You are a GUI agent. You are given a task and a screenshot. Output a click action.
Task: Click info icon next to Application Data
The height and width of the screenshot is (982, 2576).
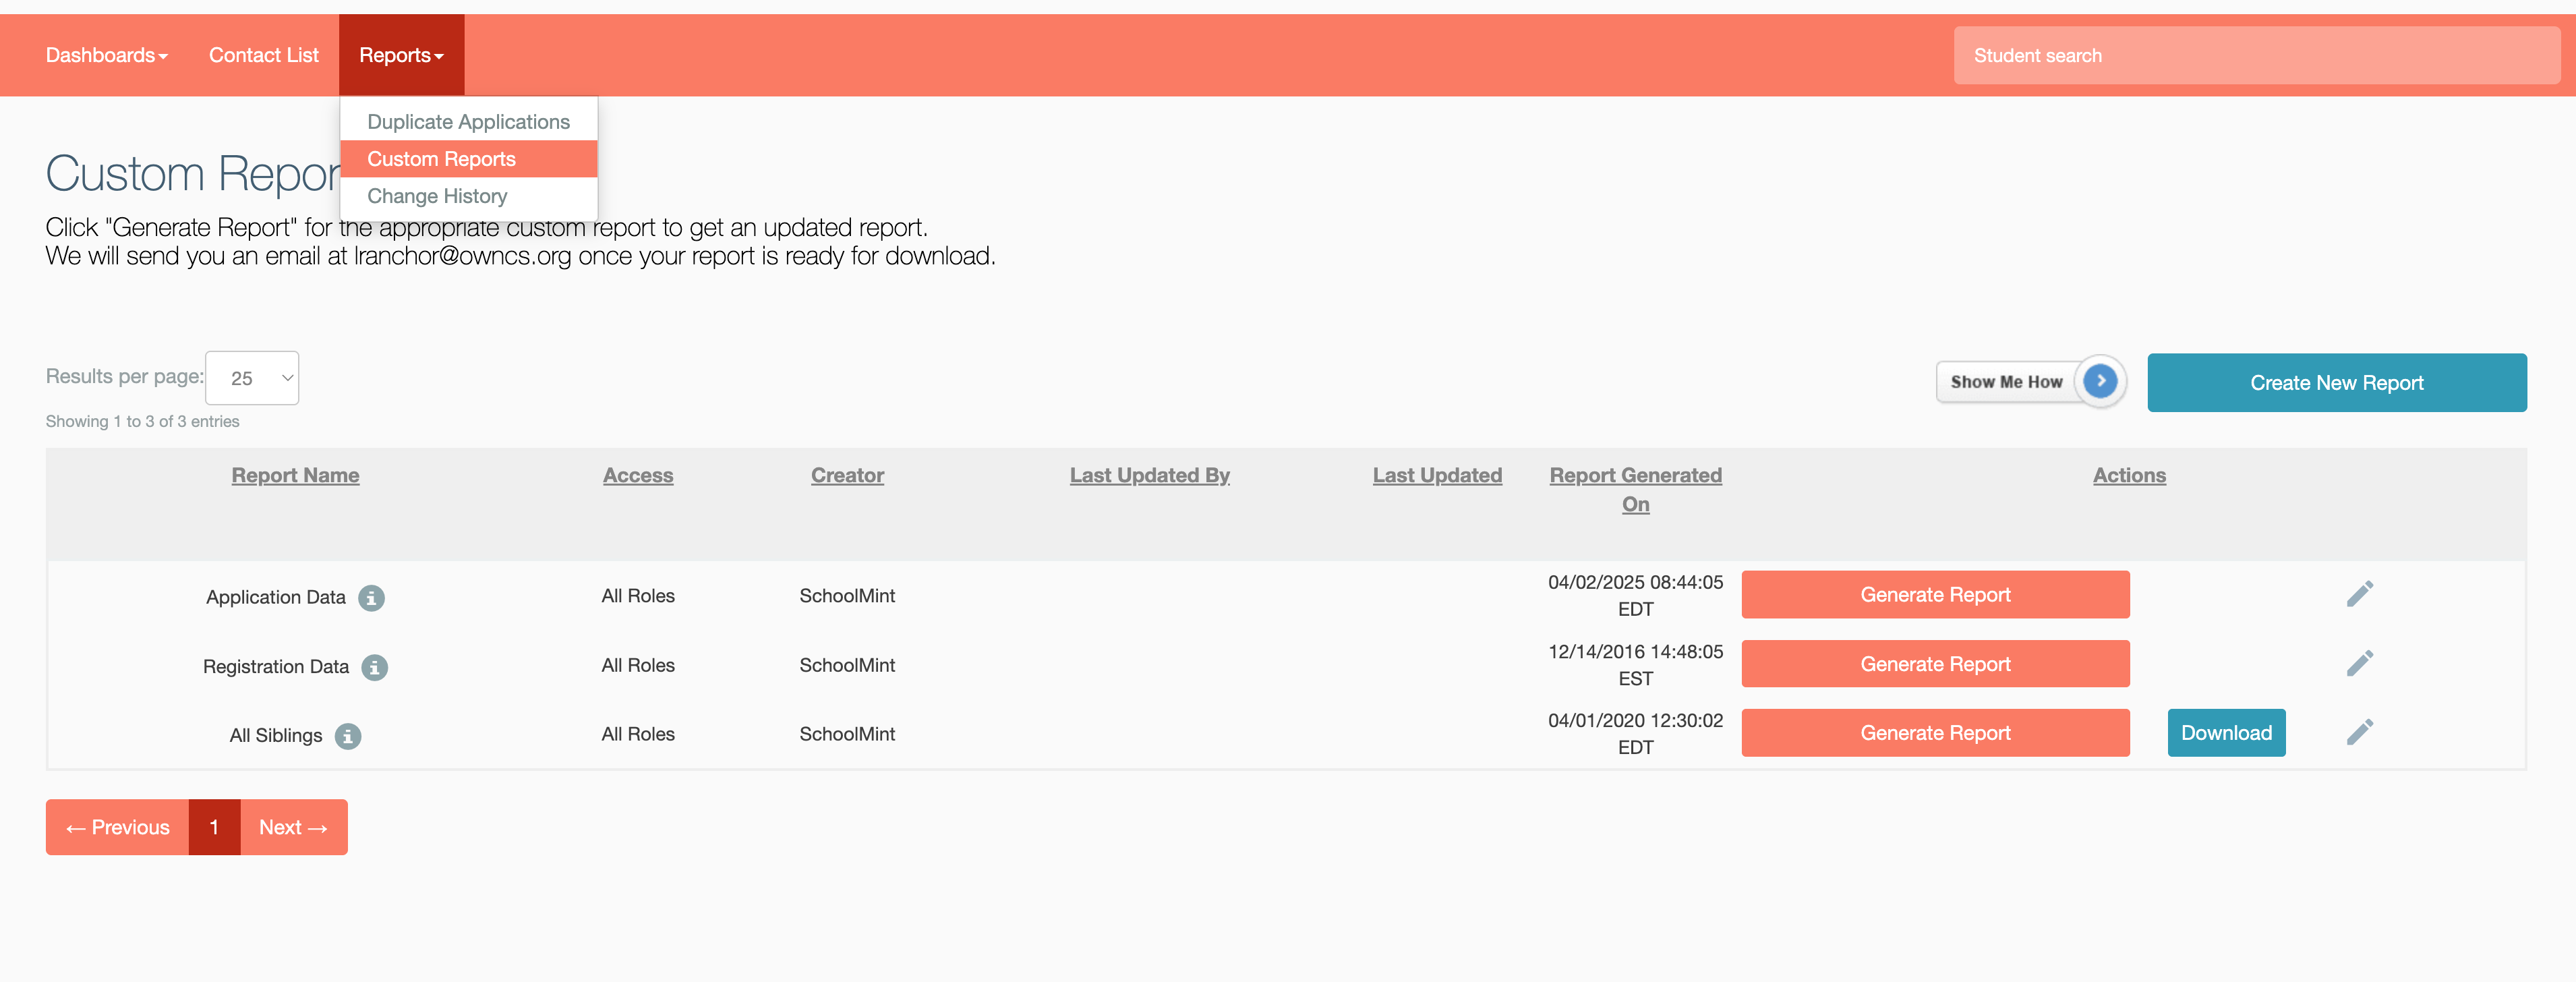tap(371, 597)
